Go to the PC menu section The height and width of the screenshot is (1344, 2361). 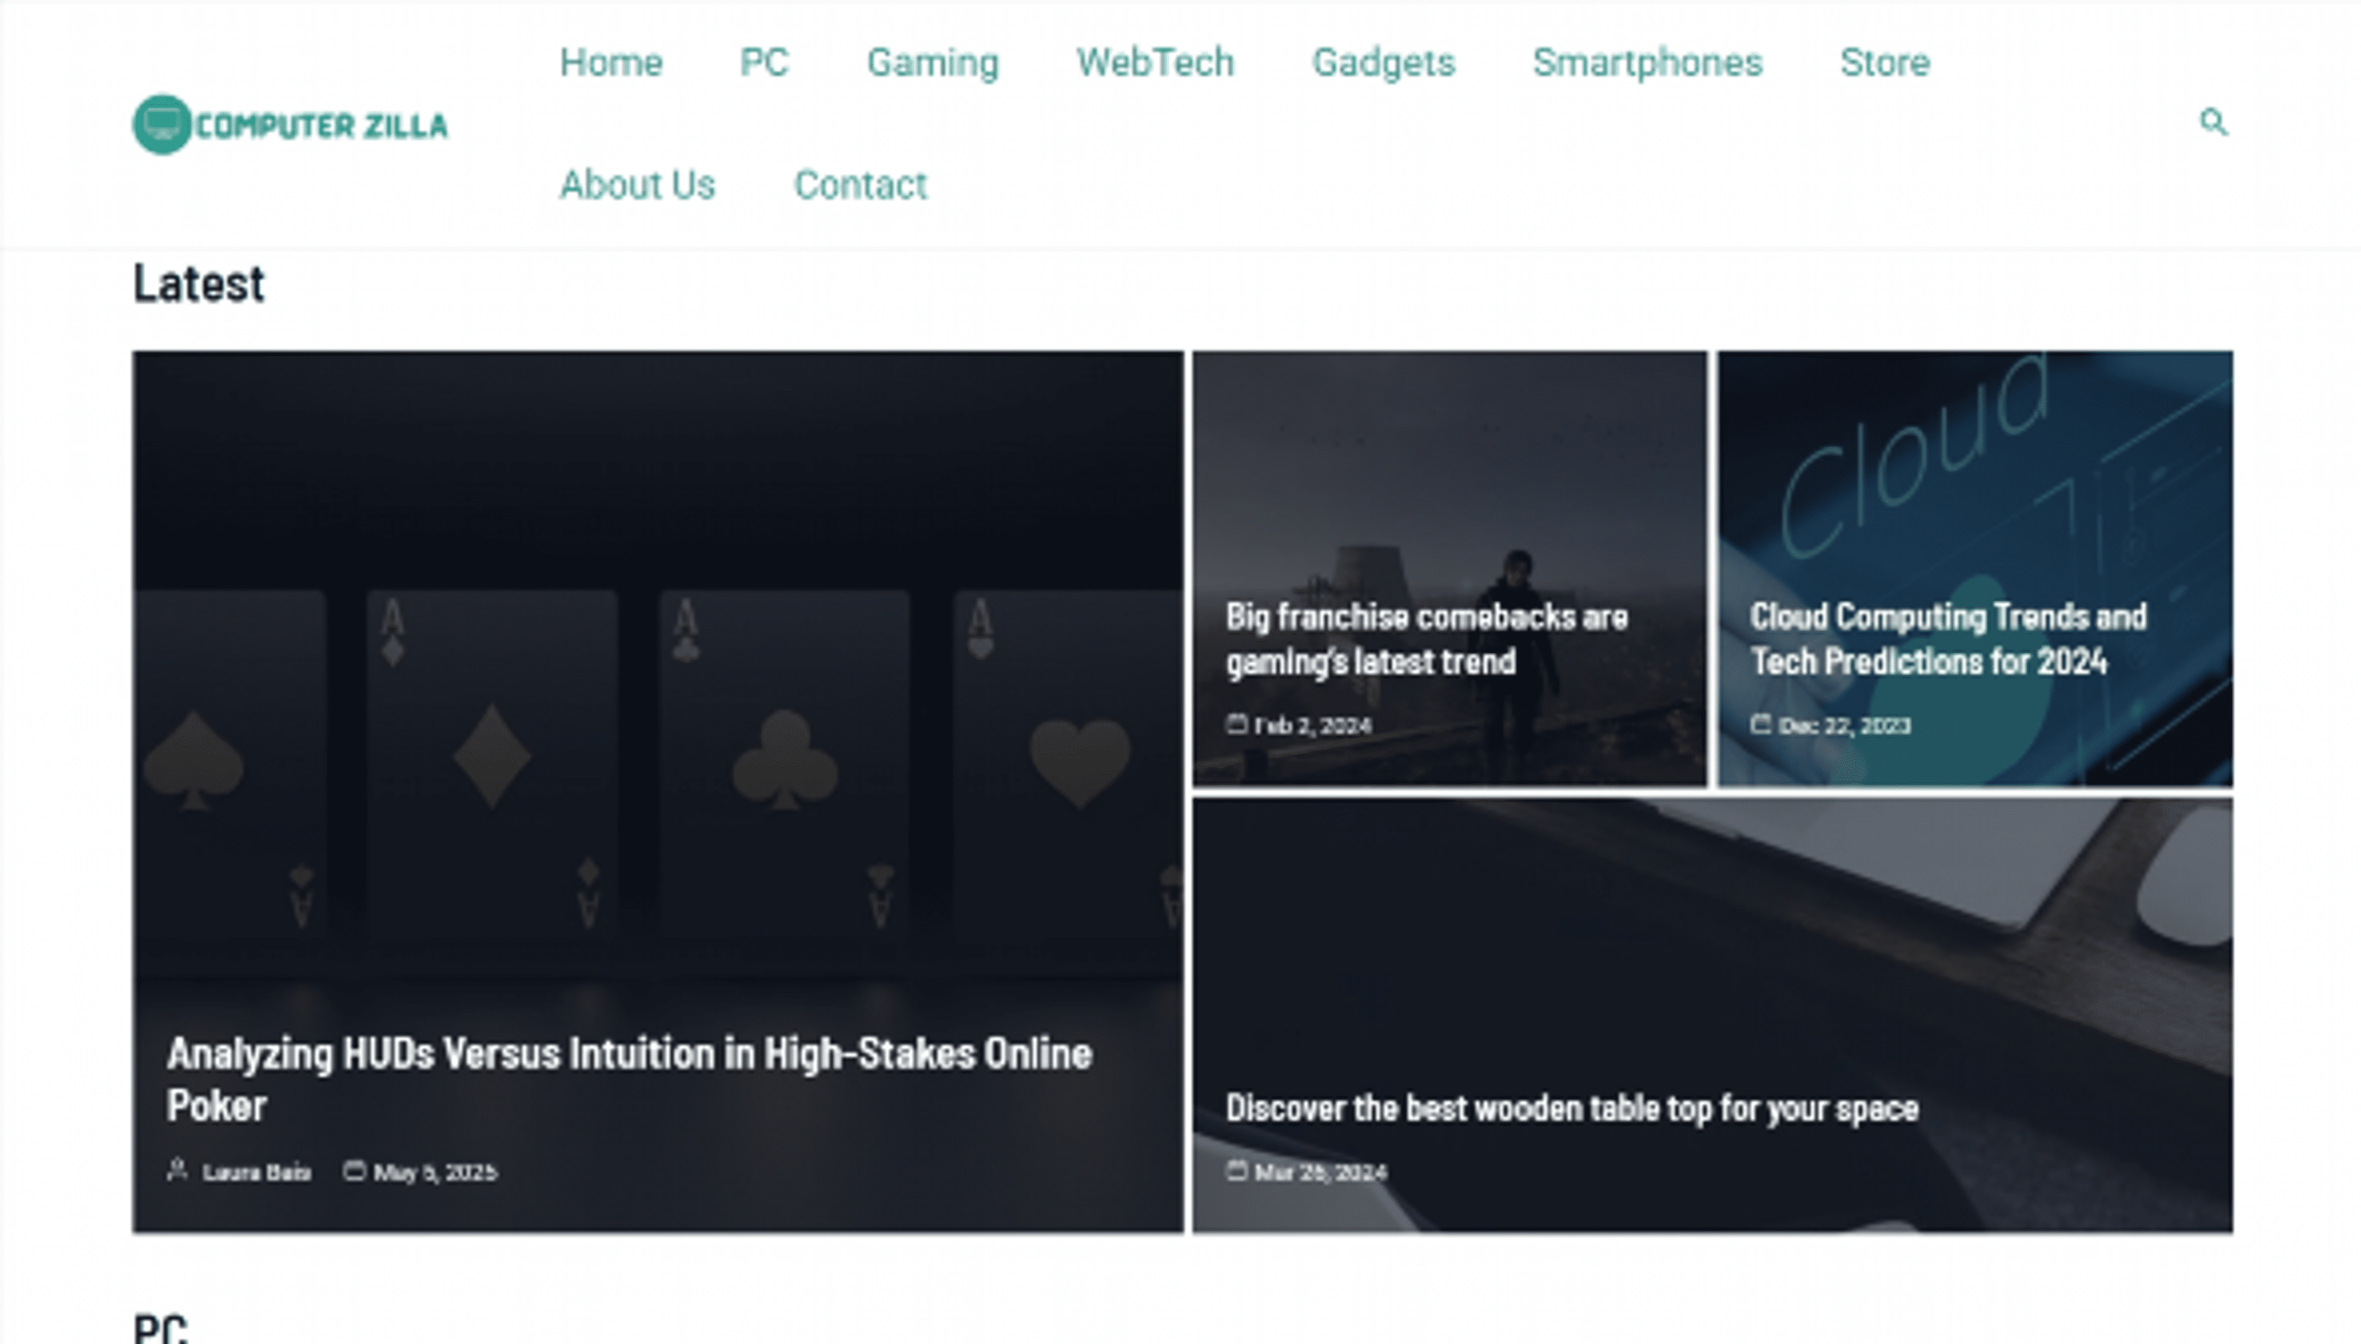pos(763,63)
